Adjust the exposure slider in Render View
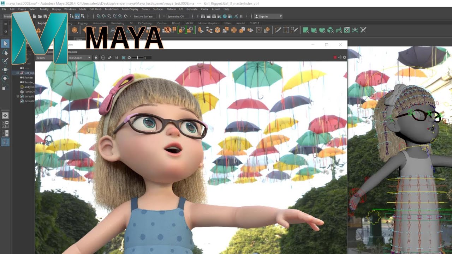Viewport: 452px width, 254px height. [137, 58]
